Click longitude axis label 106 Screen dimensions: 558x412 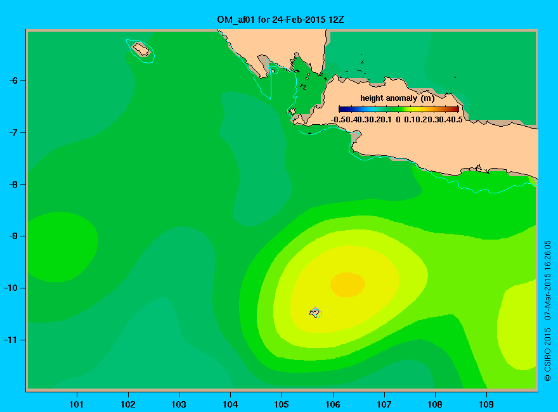coord(333,404)
